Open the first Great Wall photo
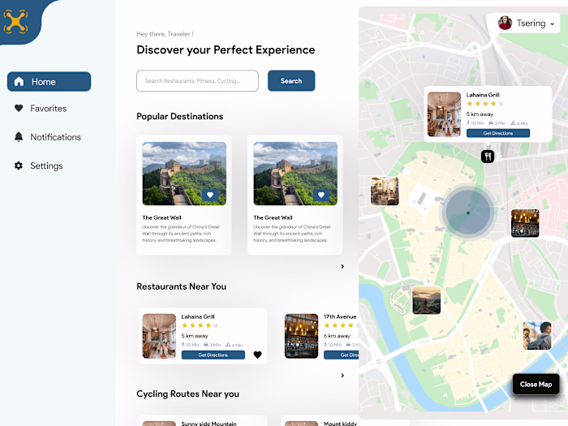Viewport: 568px width, 426px height. 184,174
